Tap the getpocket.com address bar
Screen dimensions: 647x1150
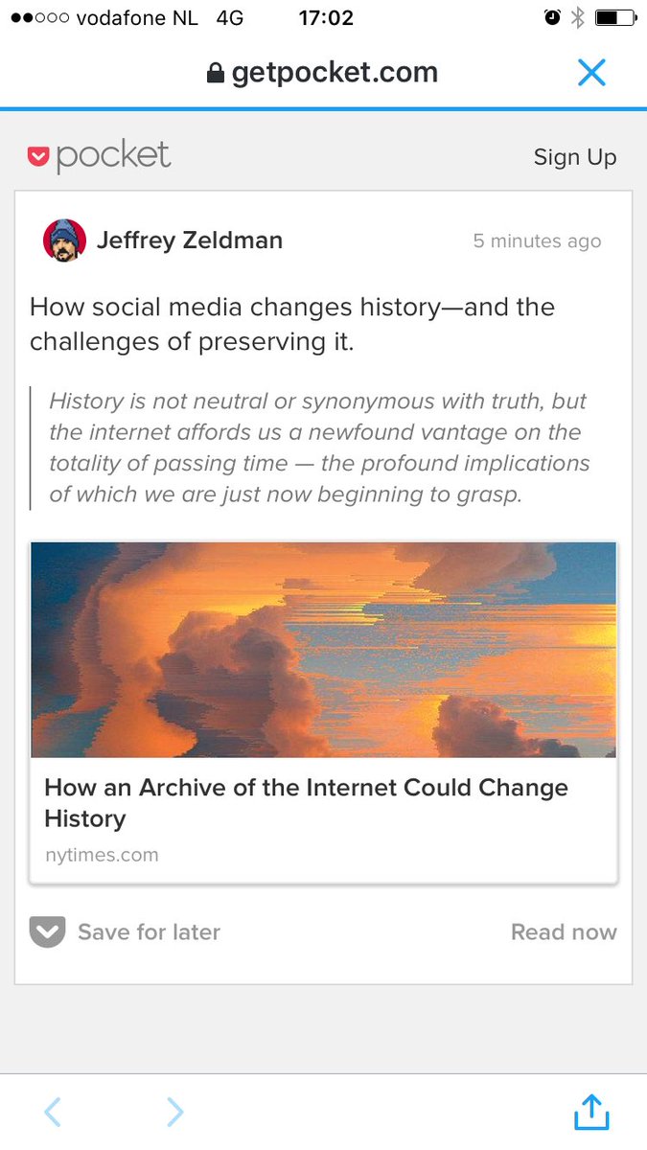point(334,73)
